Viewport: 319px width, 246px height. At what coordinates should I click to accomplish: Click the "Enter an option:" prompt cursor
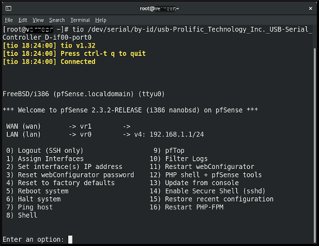(x=70, y=240)
